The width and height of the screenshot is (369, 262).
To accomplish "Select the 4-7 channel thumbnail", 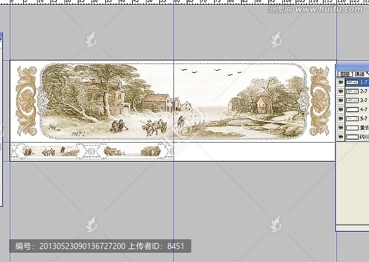I will click(352, 109).
